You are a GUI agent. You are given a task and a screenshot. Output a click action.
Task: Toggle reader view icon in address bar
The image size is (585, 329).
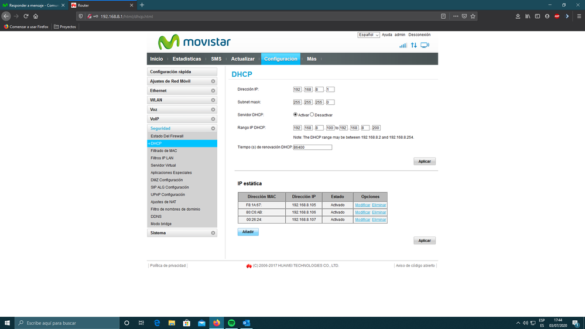(443, 16)
